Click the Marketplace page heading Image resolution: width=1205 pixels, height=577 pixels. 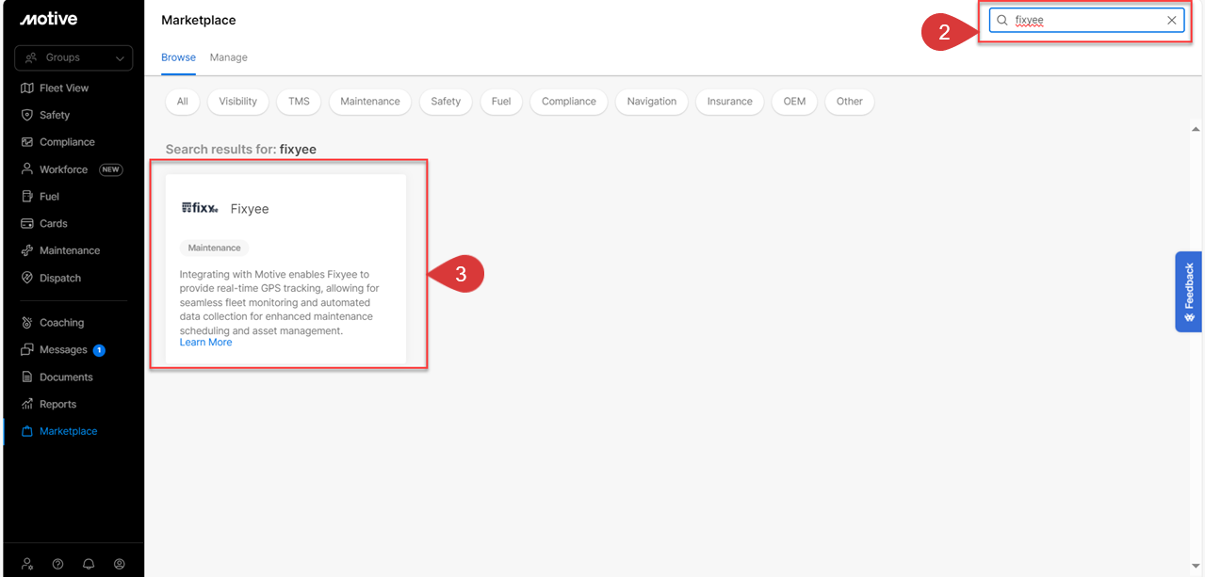[x=199, y=20]
